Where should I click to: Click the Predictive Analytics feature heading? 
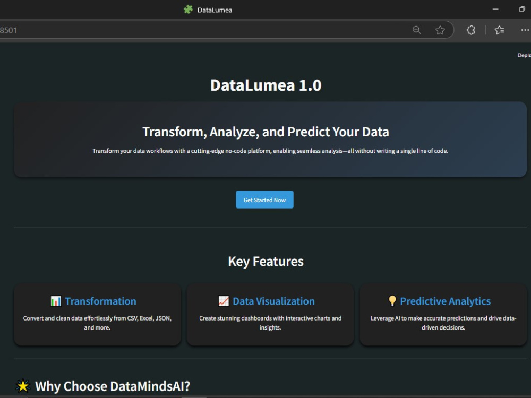(x=446, y=301)
